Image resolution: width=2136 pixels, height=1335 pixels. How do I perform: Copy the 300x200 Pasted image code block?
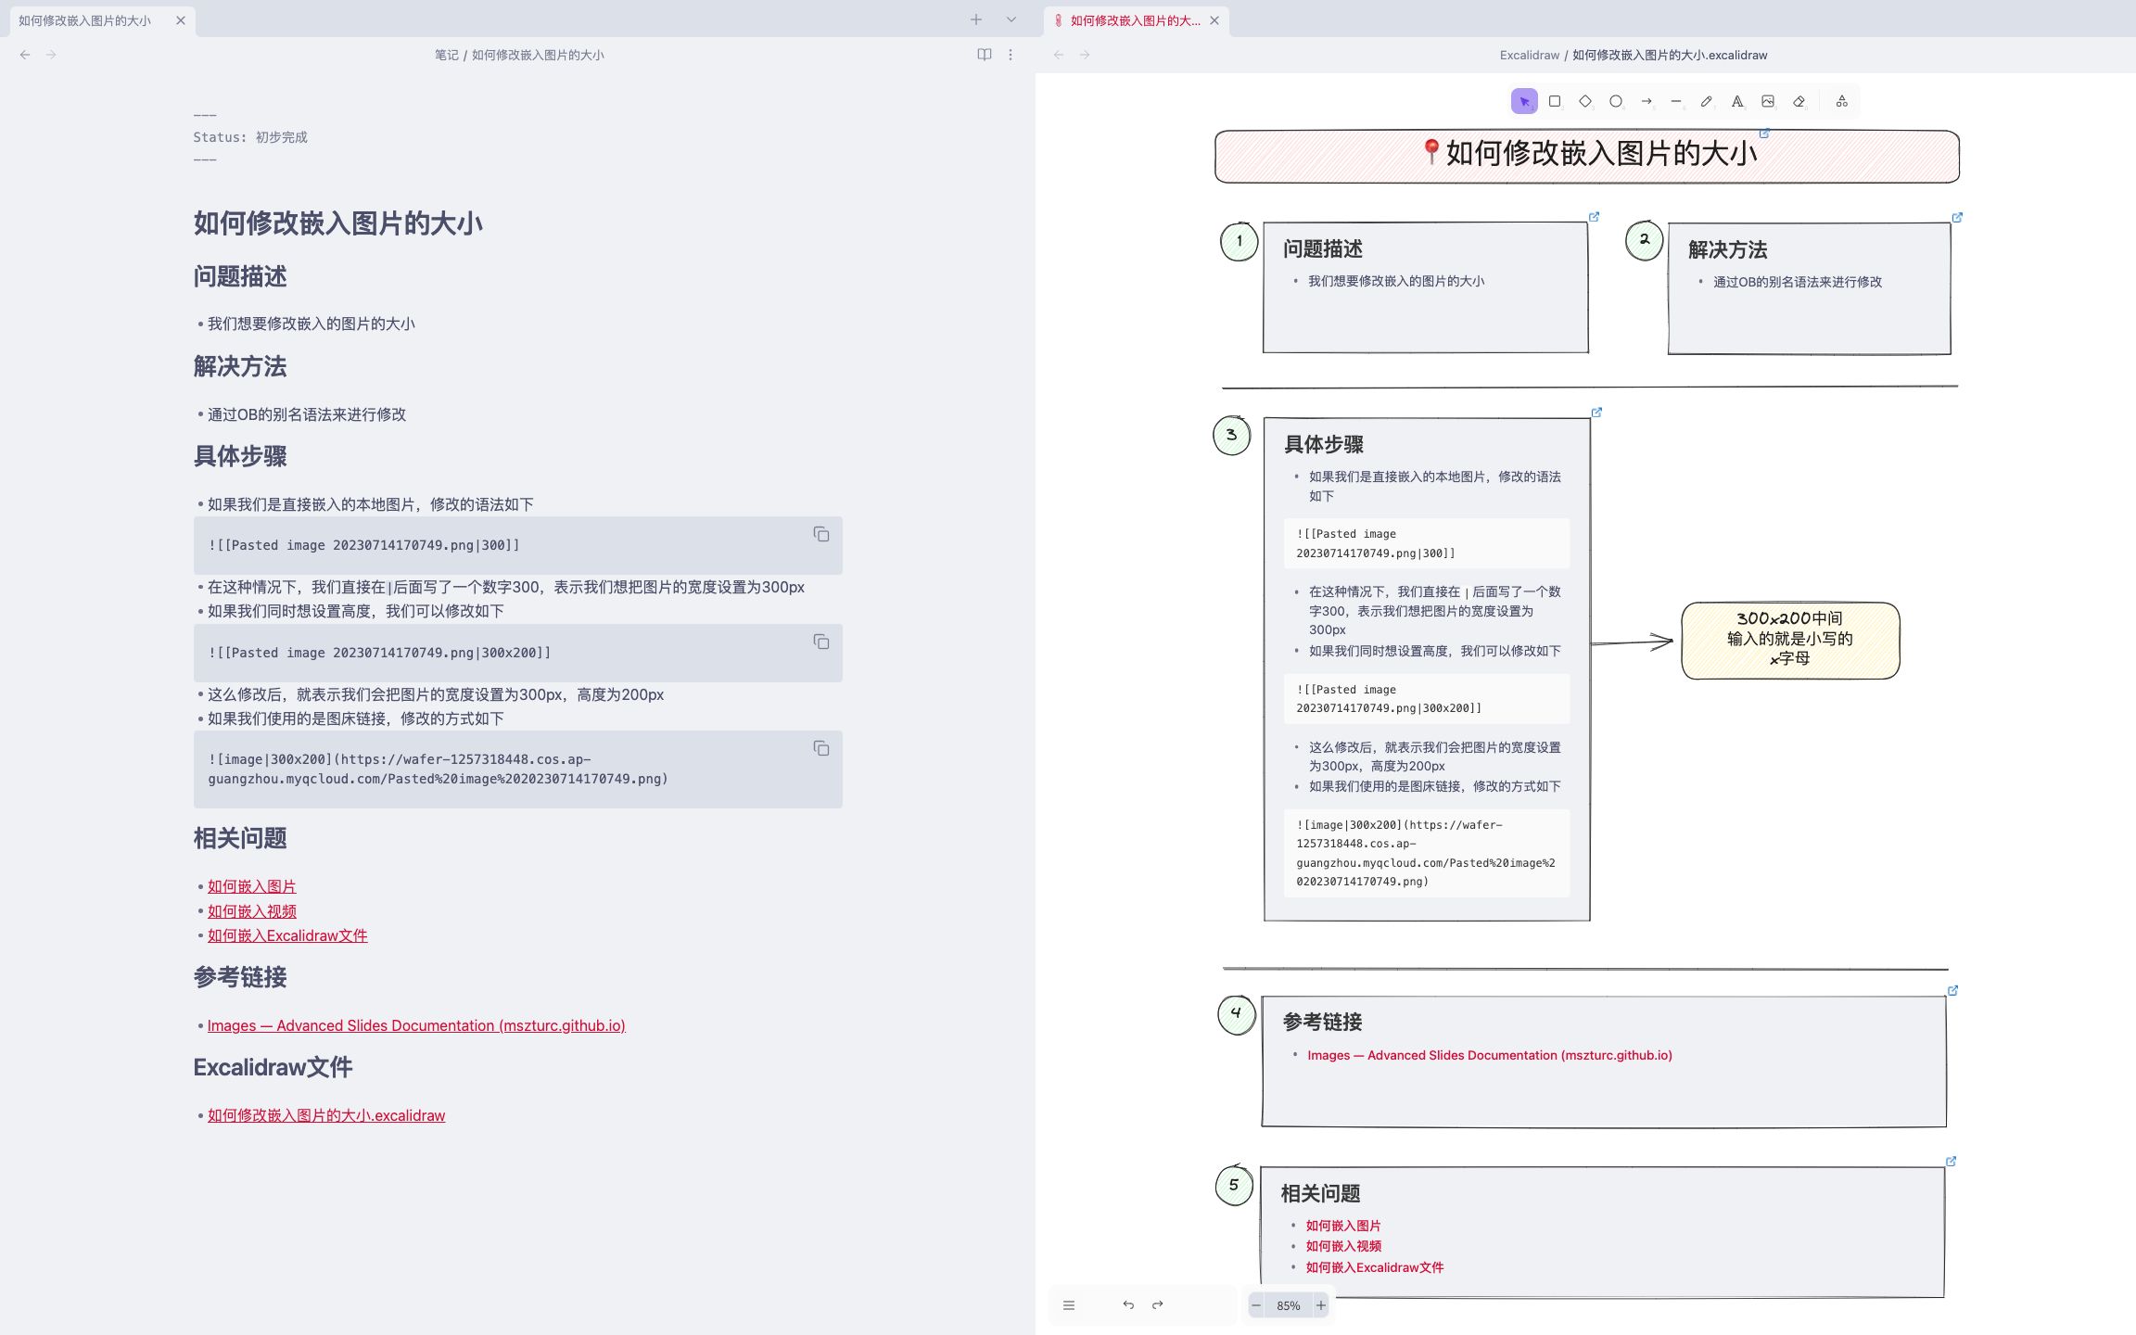[821, 642]
